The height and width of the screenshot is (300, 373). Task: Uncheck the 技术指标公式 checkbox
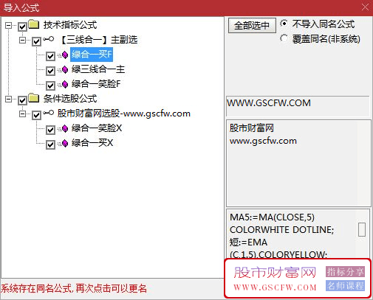[x=22, y=27]
